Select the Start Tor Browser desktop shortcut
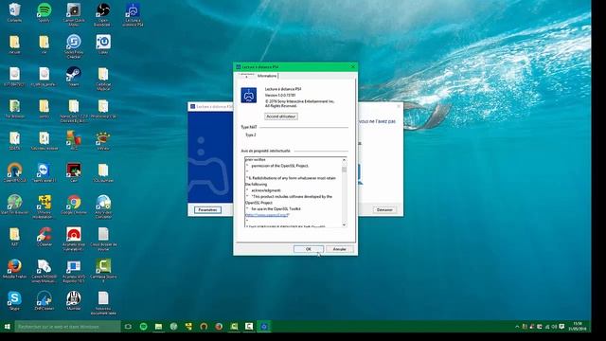 14,205
